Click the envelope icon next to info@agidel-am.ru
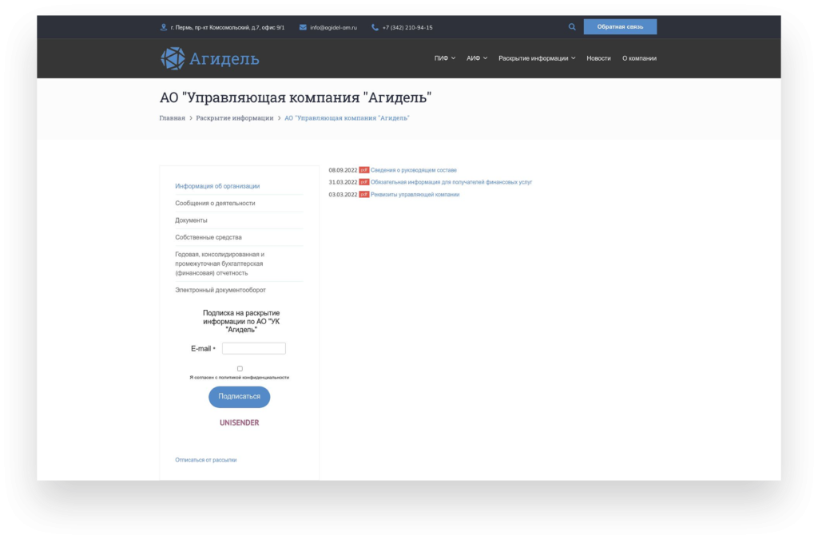This screenshot has height=539, width=818. pos(300,26)
